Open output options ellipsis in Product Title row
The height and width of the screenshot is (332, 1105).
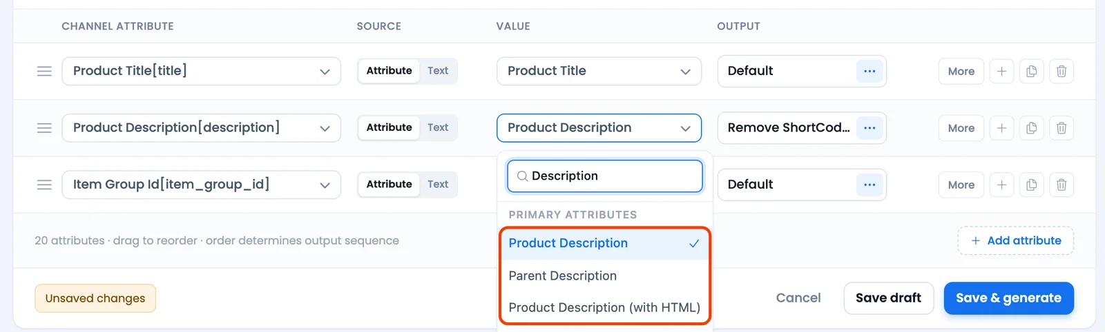point(869,71)
